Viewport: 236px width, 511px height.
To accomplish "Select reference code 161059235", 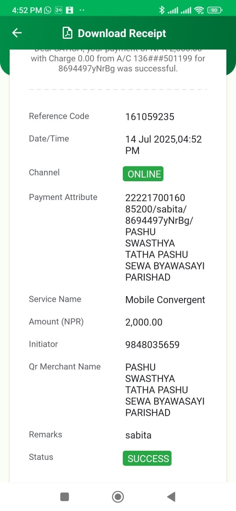I will tap(150, 117).
